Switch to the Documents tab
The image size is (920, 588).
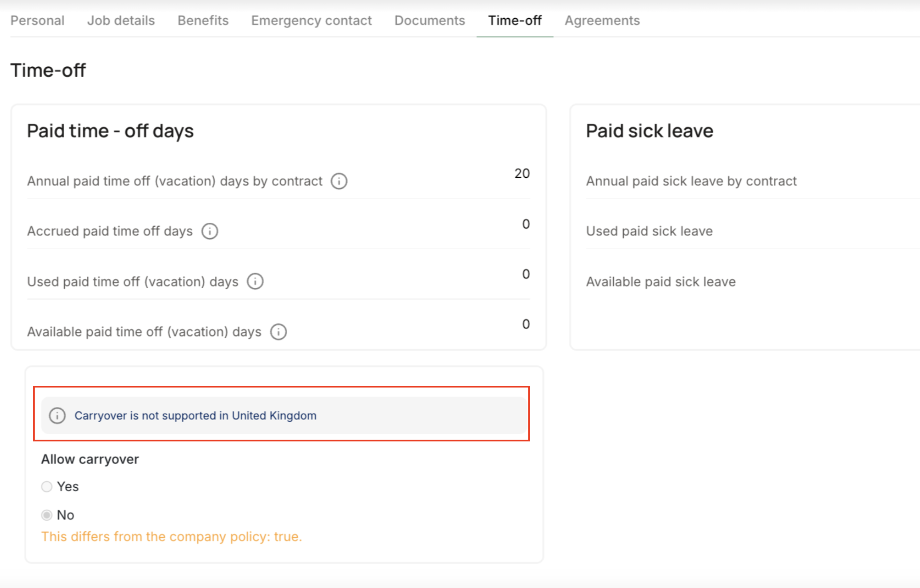coord(430,20)
